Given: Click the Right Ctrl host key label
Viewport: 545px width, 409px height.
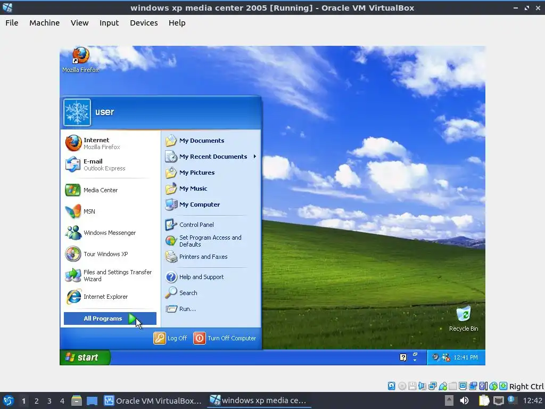Looking at the screenshot, I should click(x=526, y=387).
